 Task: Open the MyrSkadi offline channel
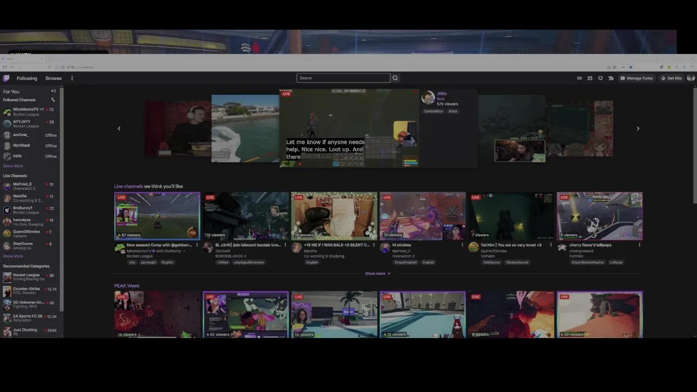pos(30,145)
